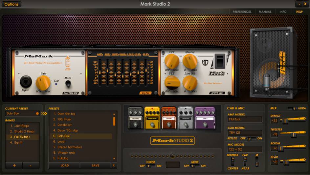This screenshot has height=175, width=310.
Task: Click the ROOM mix slider handle
Action: 281,148
